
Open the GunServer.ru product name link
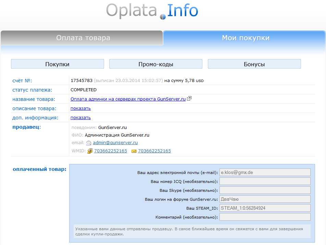point(128,99)
